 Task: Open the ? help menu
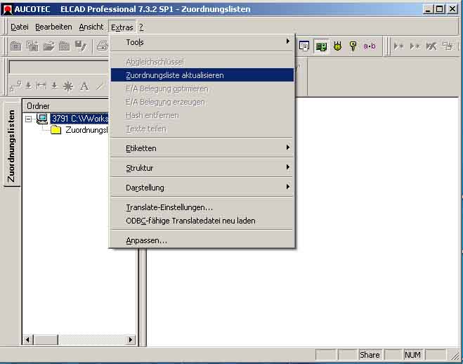tap(141, 27)
